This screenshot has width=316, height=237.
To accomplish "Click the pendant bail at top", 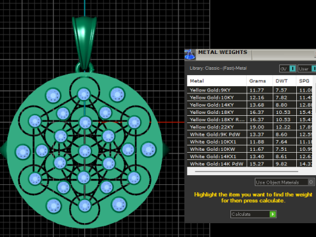I will point(84,43).
